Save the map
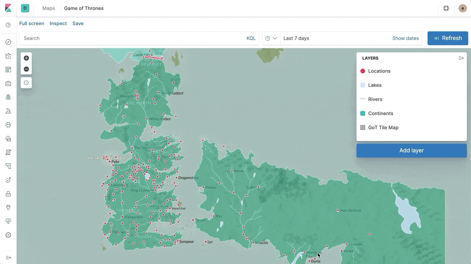 click(78, 23)
